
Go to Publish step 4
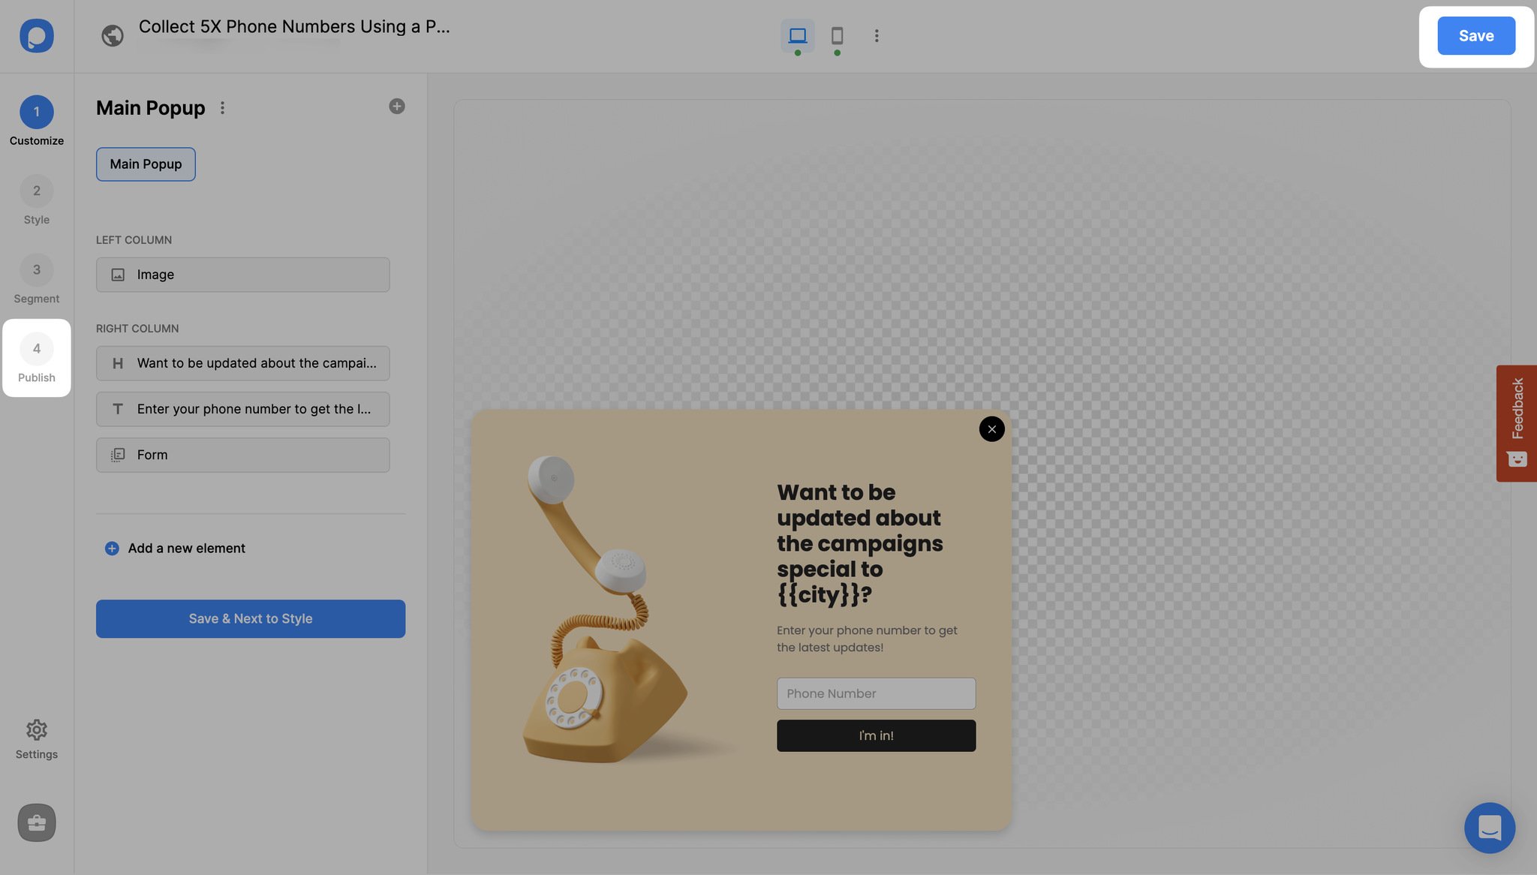pos(37,358)
